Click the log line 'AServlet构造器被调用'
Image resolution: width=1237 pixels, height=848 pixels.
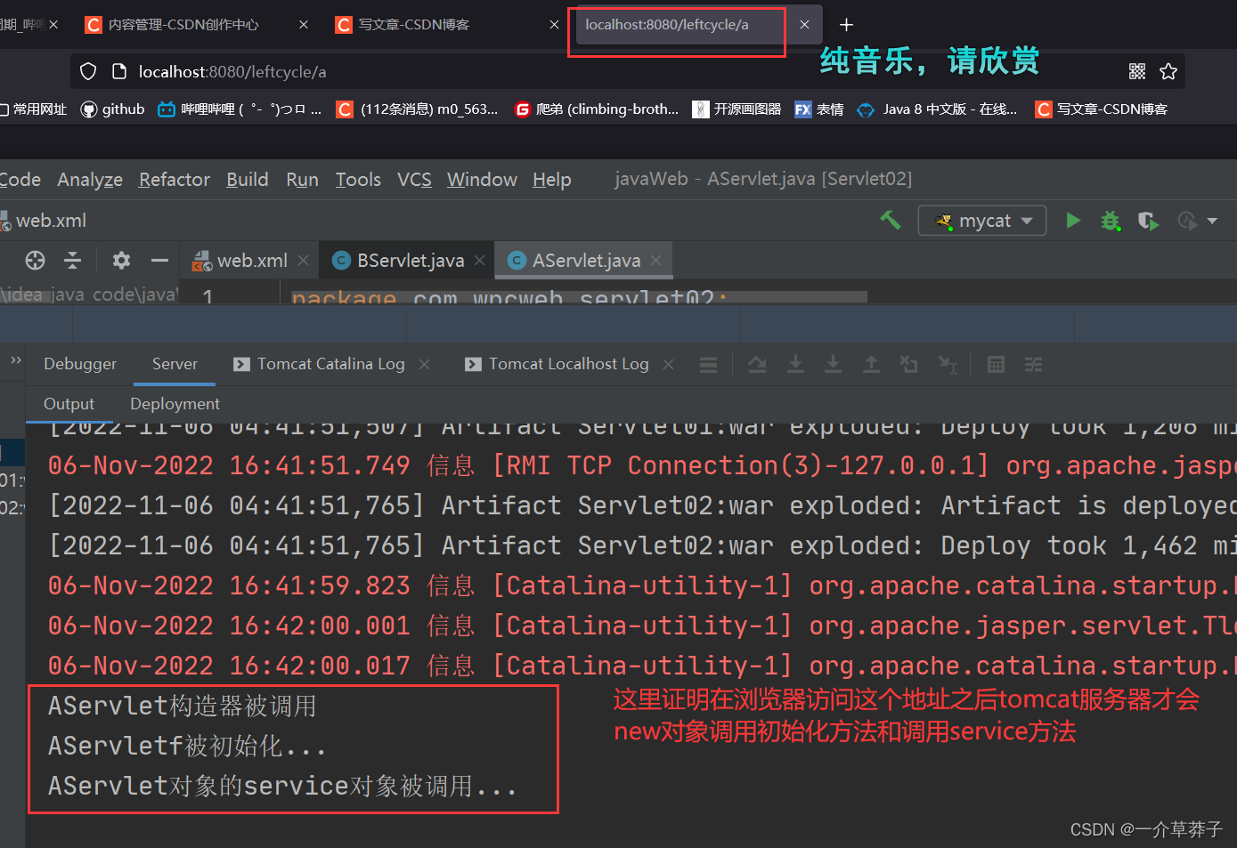(183, 707)
